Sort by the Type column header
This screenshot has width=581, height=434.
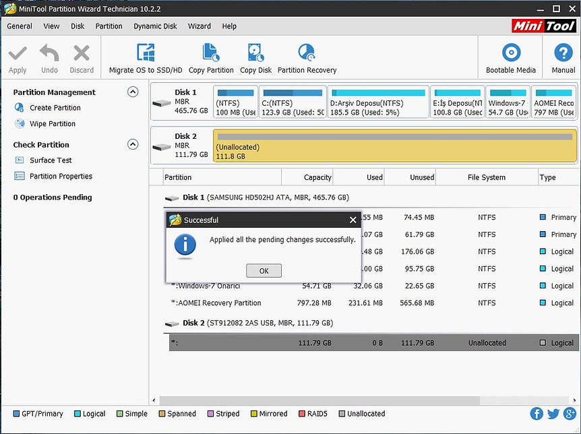[x=558, y=177]
